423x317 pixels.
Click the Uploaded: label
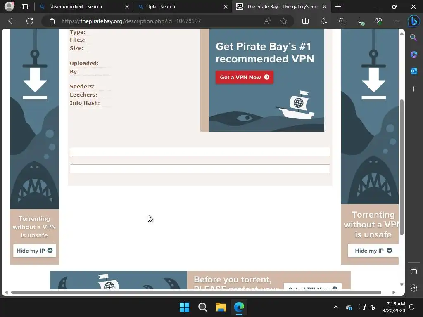click(x=84, y=63)
